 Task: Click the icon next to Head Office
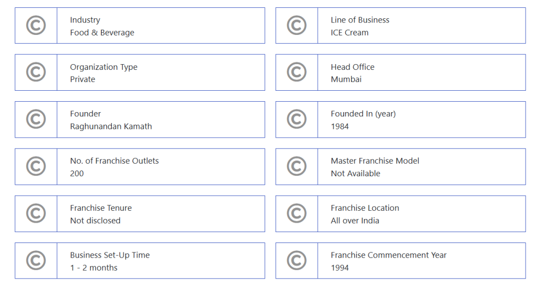click(297, 72)
